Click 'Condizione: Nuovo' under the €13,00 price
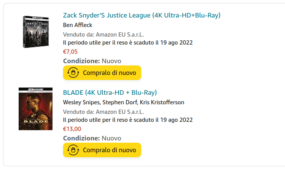 click(92, 138)
